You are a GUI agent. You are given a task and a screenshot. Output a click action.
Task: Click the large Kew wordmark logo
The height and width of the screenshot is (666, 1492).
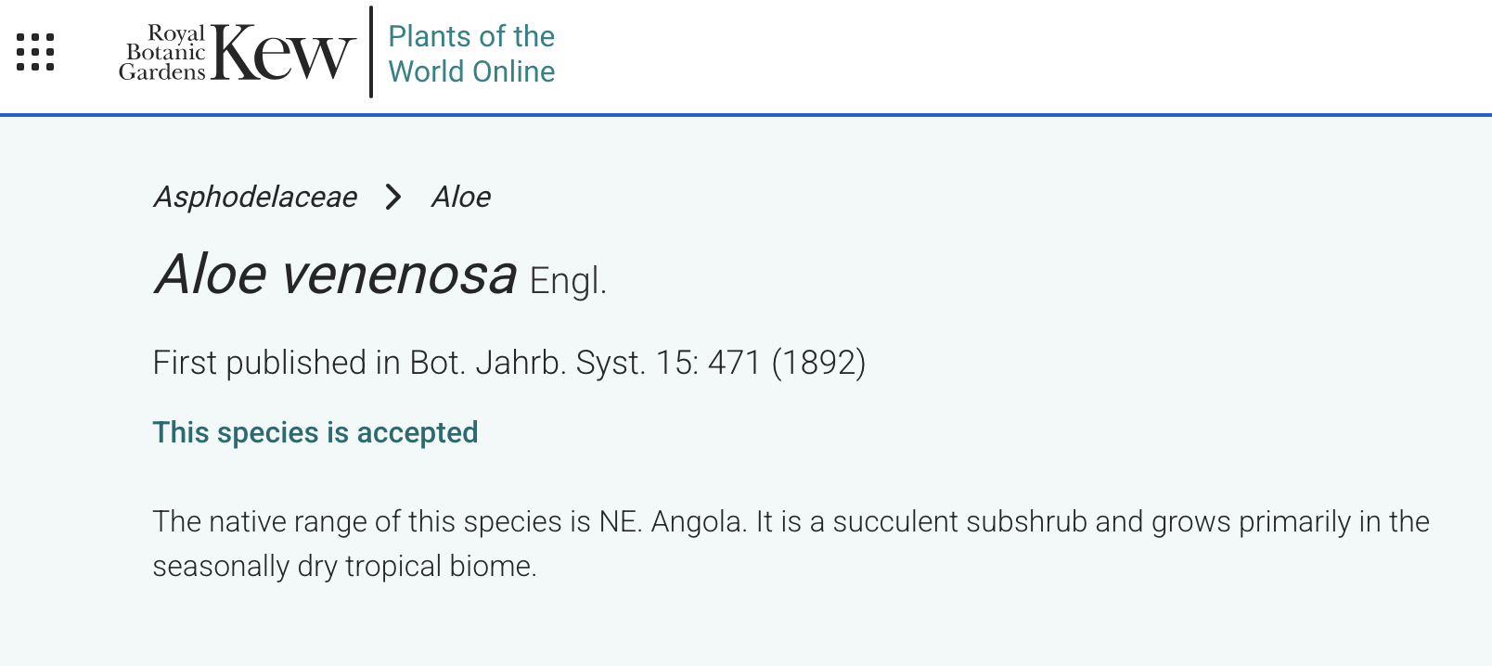point(283,54)
